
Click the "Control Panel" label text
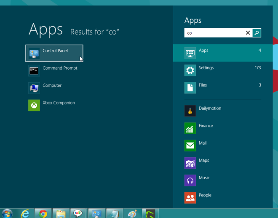point(55,51)
